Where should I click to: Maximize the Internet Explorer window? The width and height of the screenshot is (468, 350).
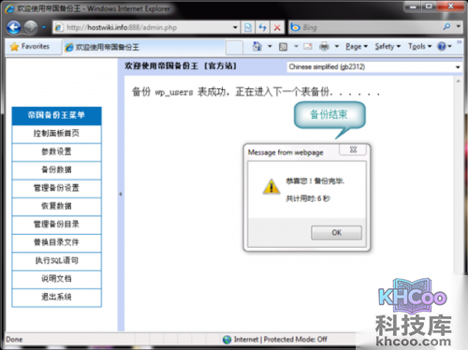429,7
